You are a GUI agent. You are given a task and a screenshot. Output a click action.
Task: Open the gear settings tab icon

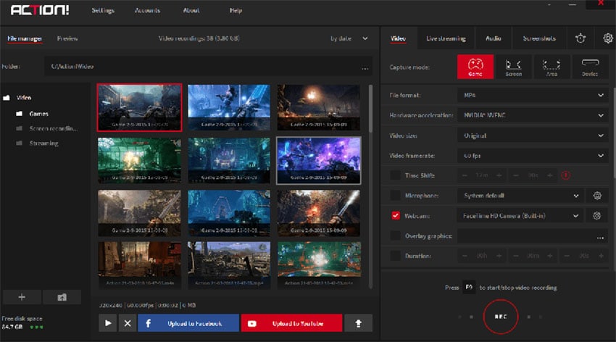[x=607, y=38]
